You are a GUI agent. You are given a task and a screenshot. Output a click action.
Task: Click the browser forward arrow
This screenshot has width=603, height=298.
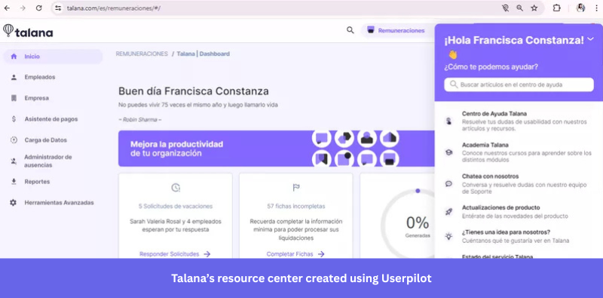click(x=23, y=8)
